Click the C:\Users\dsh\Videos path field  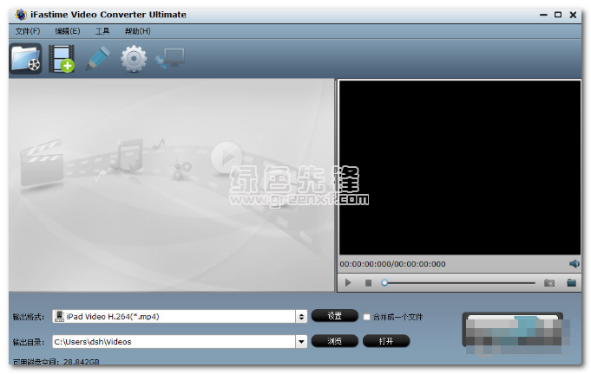(x=174, y=342)
